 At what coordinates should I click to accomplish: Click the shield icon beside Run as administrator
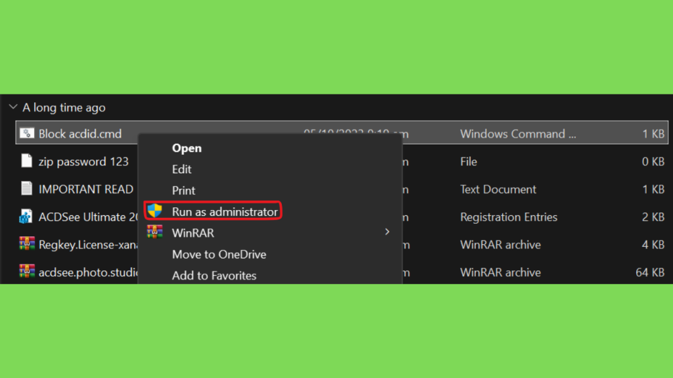click(x=155, y=211)
